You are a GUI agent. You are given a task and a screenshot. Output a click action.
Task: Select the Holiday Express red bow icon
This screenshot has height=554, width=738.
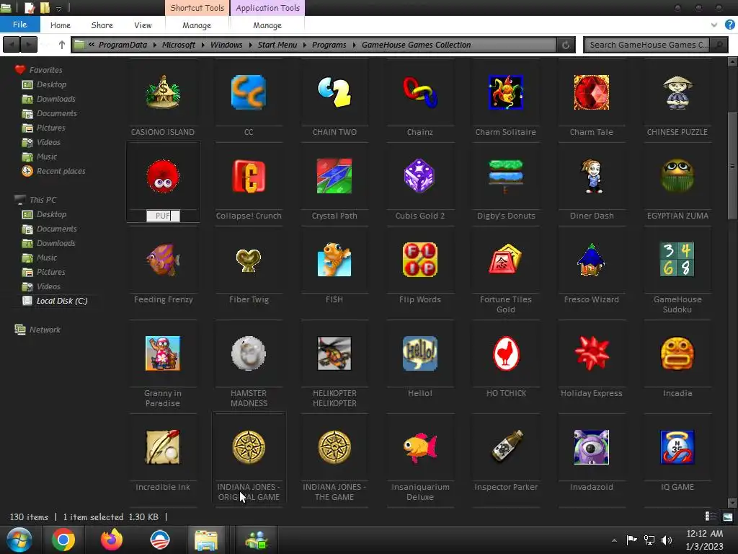click(592, 353)
